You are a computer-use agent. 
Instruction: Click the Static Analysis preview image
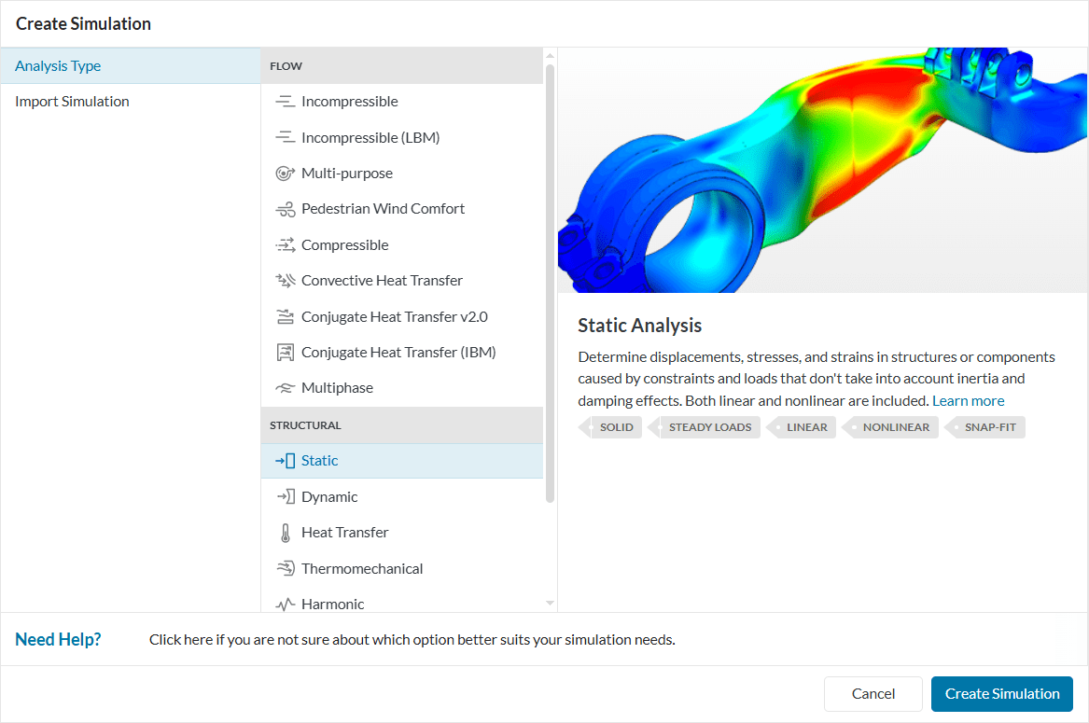click(x=822, y=170)
